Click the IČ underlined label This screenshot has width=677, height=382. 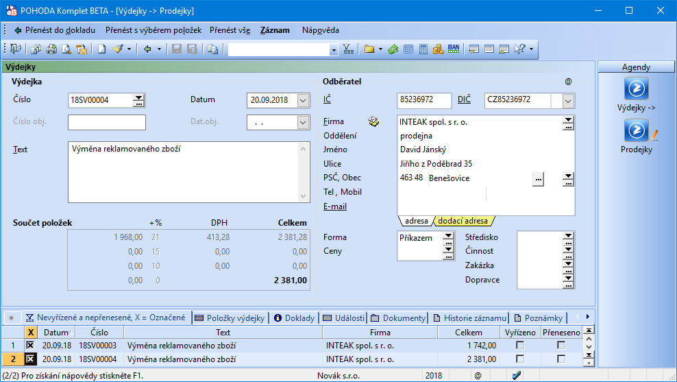point(328,99)
